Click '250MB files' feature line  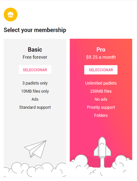(x=101, y=91)
